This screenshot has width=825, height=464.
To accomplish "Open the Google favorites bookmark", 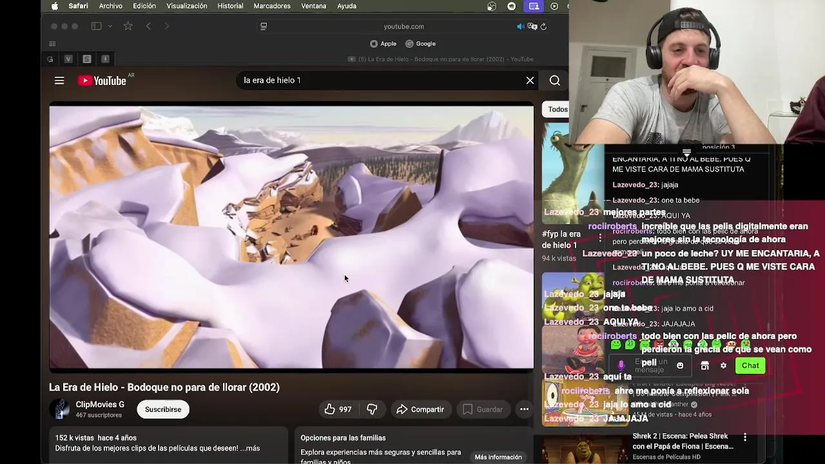I will coord(420,44).
